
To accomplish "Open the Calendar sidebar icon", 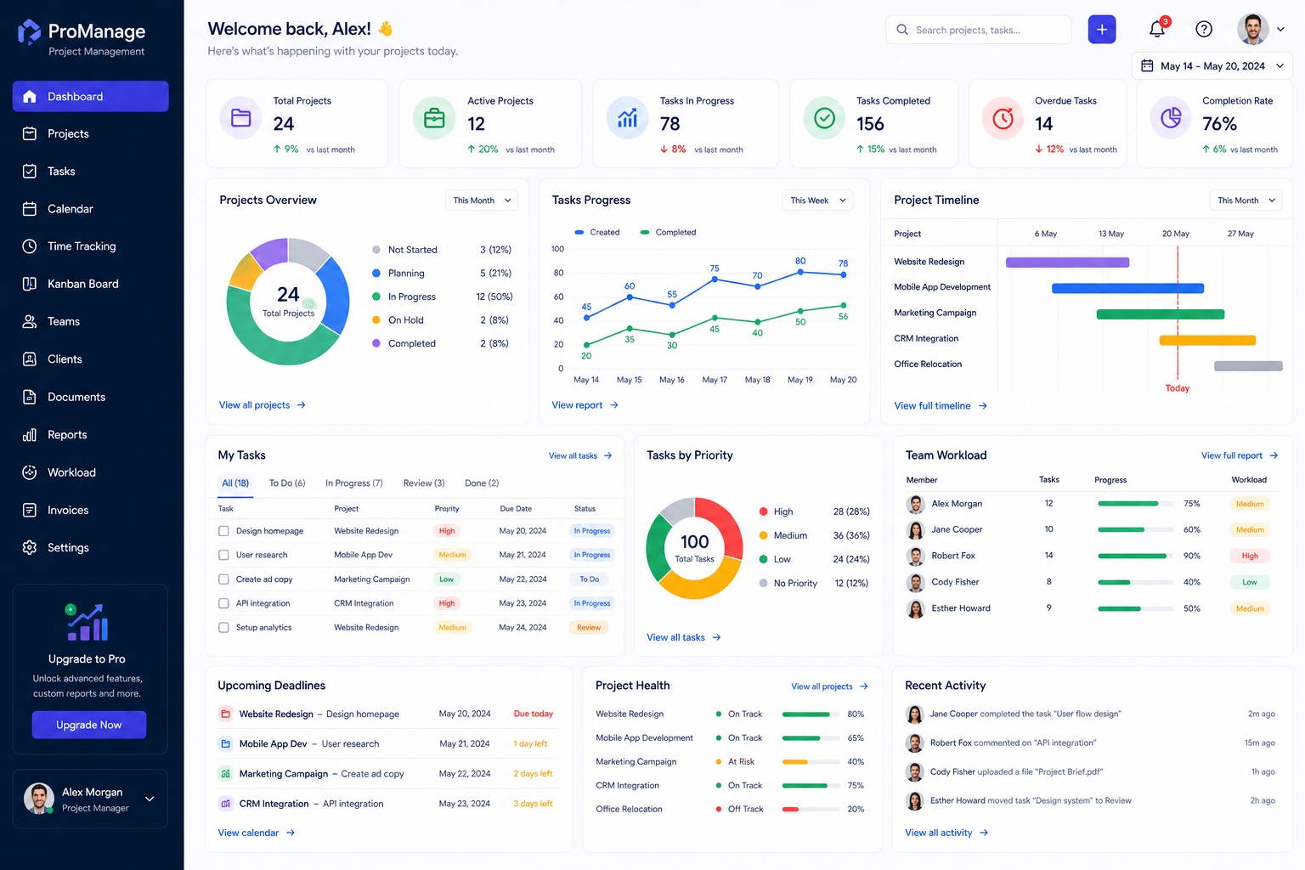I will [30, 209].
